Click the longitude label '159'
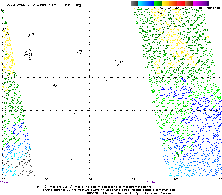The image size is (222, 195). [133, 179]
